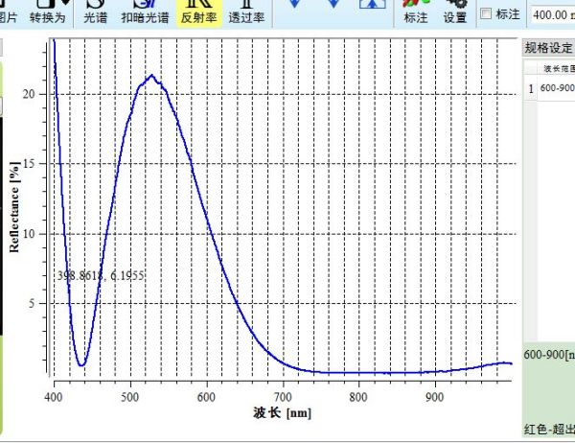Open the 转换为 convert-to tool
The width and height of the screenshot is (575, 443).
coord(47,12)
